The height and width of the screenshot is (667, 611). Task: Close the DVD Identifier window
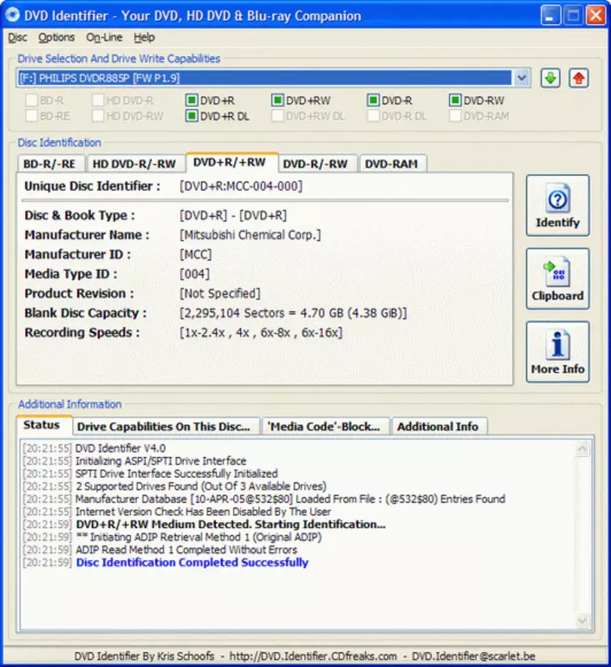click(596, 15)
